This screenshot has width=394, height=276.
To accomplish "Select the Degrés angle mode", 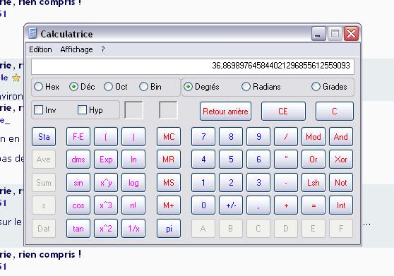I will (201, 87).
